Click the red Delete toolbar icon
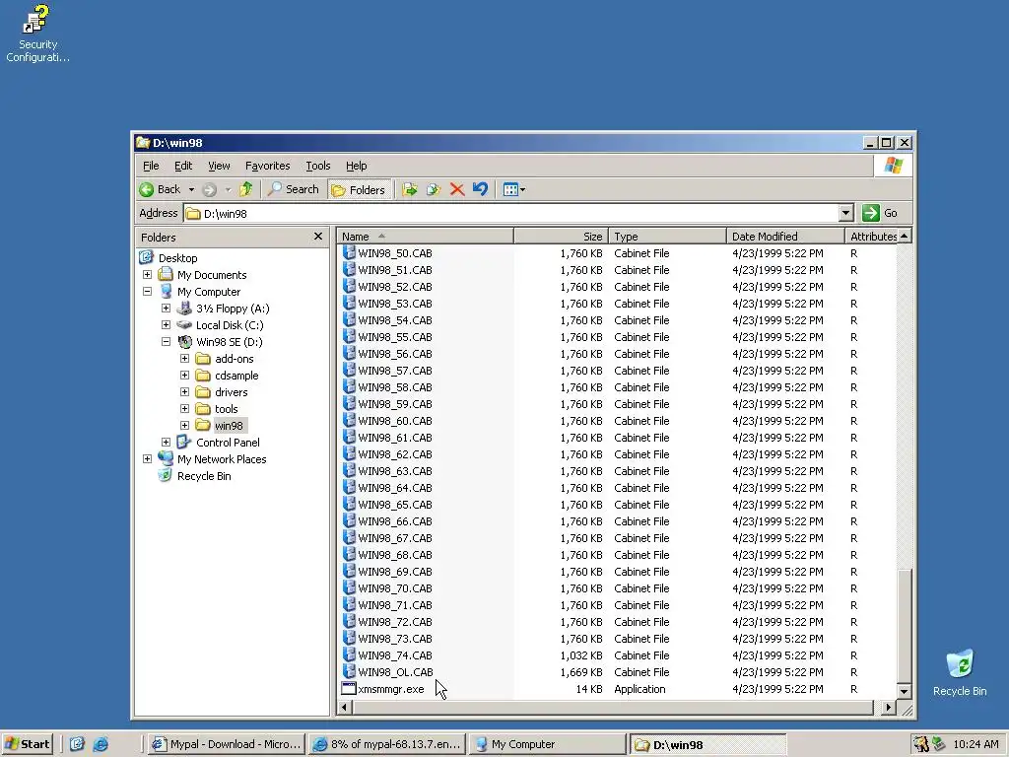Screen dimensions: 1009x757 click(457, 189)
